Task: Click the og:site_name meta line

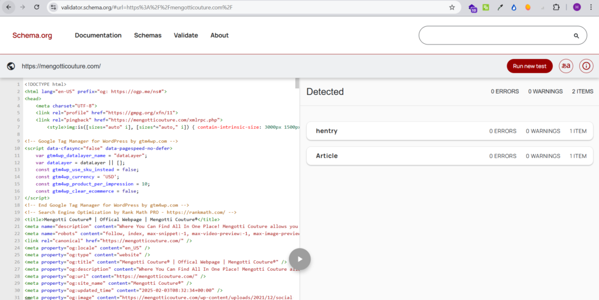Action: [108, 283]
